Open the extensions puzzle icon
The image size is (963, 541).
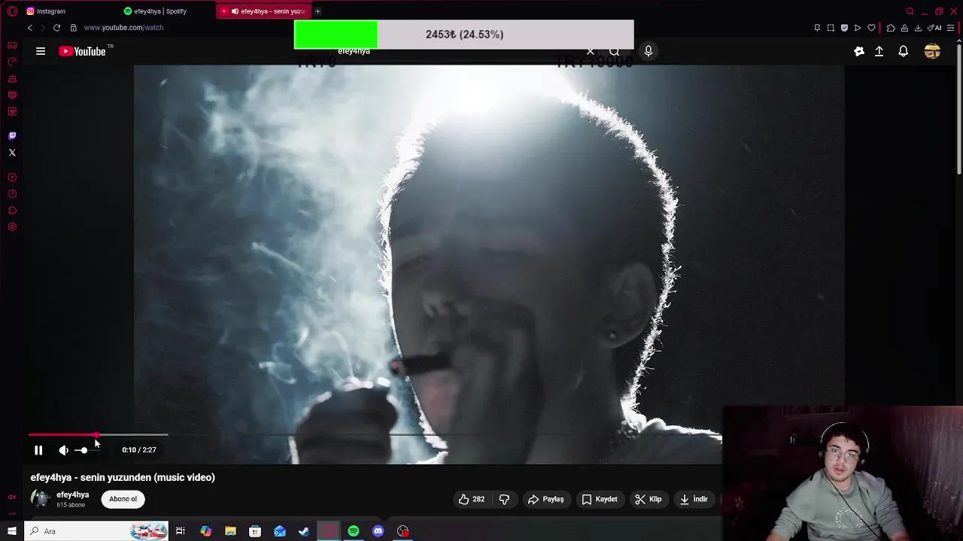click(891, 28)
